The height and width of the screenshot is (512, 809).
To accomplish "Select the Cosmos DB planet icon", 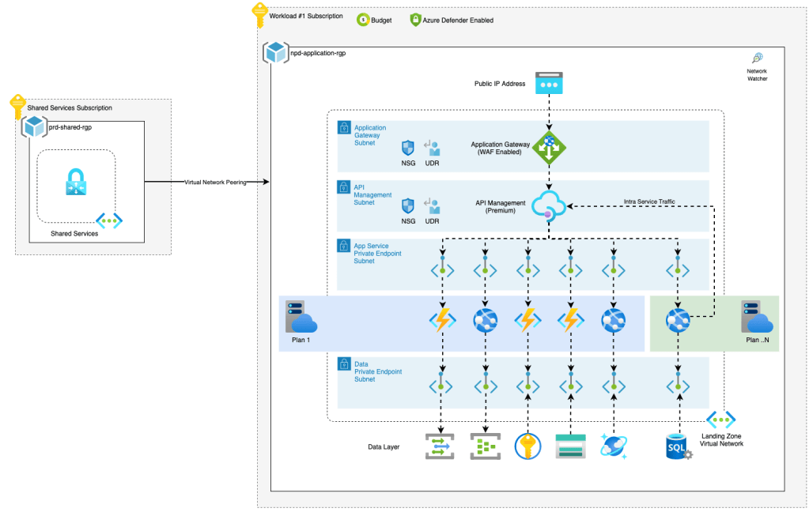I will [x=613, y=446].
